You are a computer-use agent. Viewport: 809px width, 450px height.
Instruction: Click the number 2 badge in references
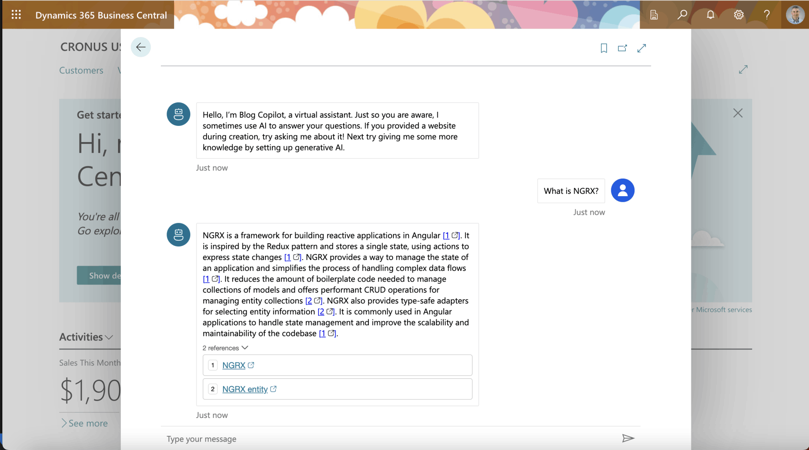pyautogui.click(x=213, y=389)
